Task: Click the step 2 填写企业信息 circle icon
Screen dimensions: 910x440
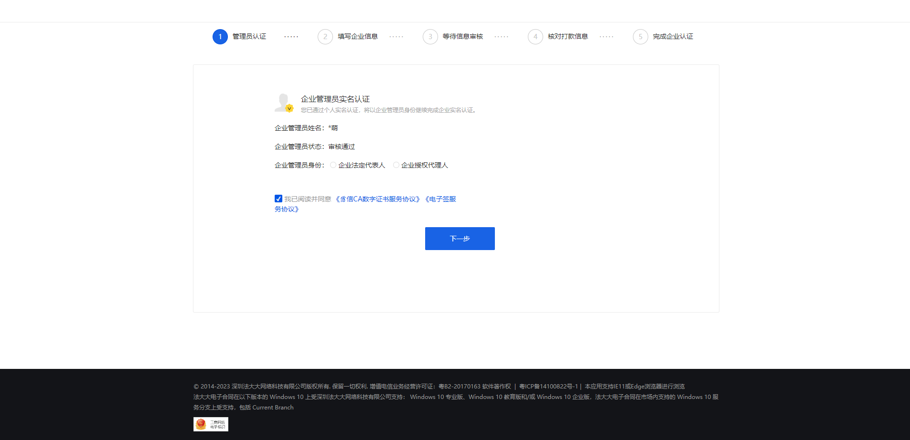Action: click(x=325, y=36)
